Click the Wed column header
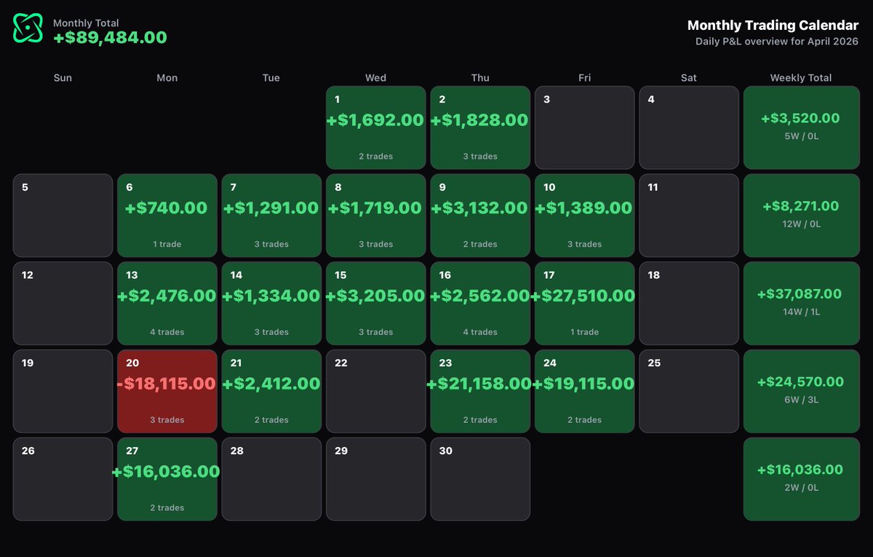Screen dimensions: 873x557 click(x=375, y=78)
